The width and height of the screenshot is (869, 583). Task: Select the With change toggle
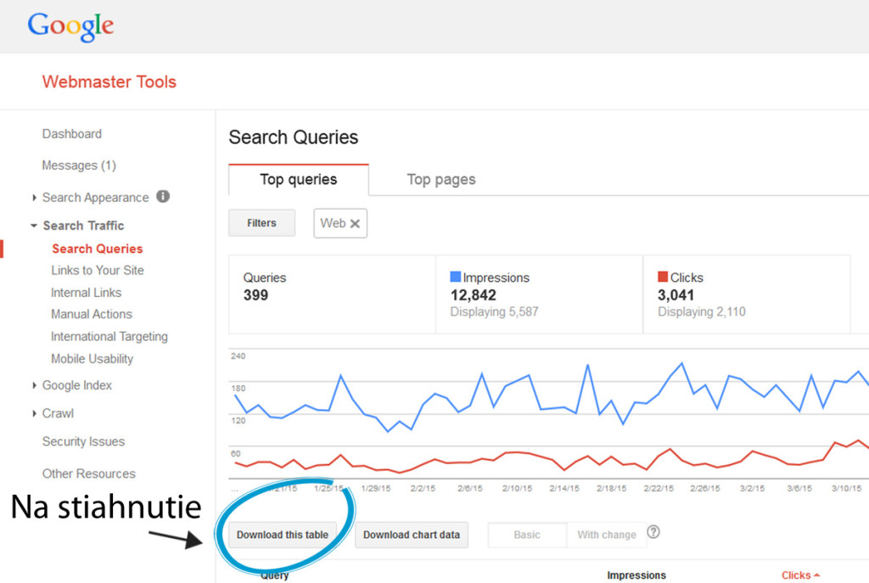point(606,535)
